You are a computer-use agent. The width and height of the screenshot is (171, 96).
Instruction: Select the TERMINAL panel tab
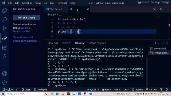tap(80, 43)
